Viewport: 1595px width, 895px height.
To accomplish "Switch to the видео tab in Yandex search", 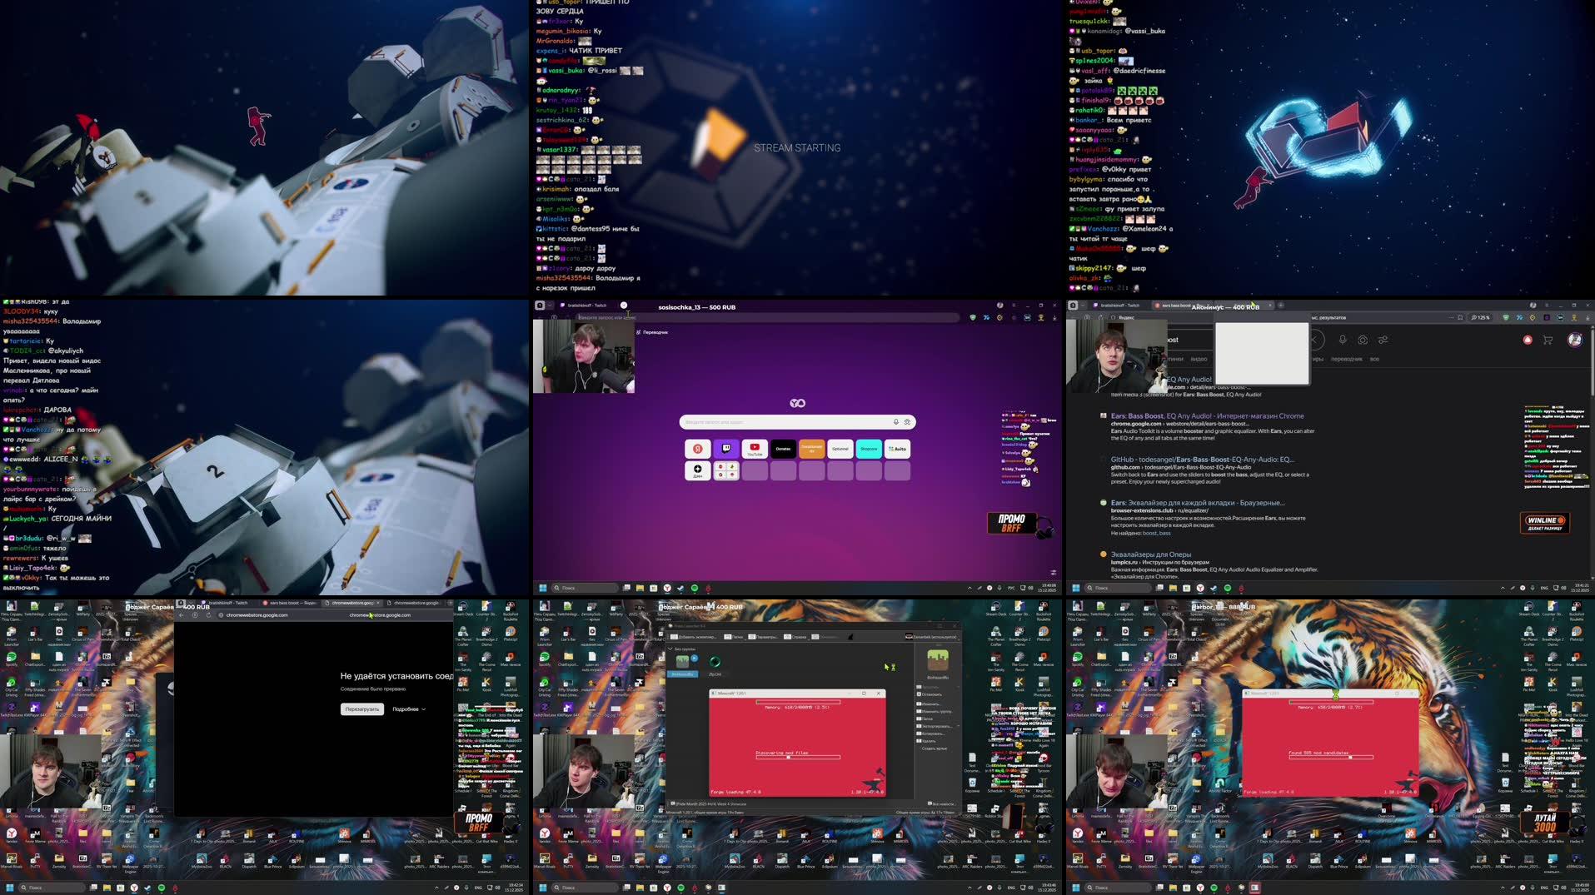I will tap(1199, 359).
